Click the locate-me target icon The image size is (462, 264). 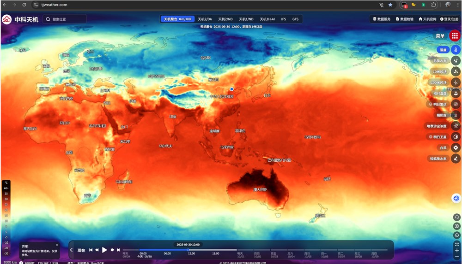tap(456, 235)
